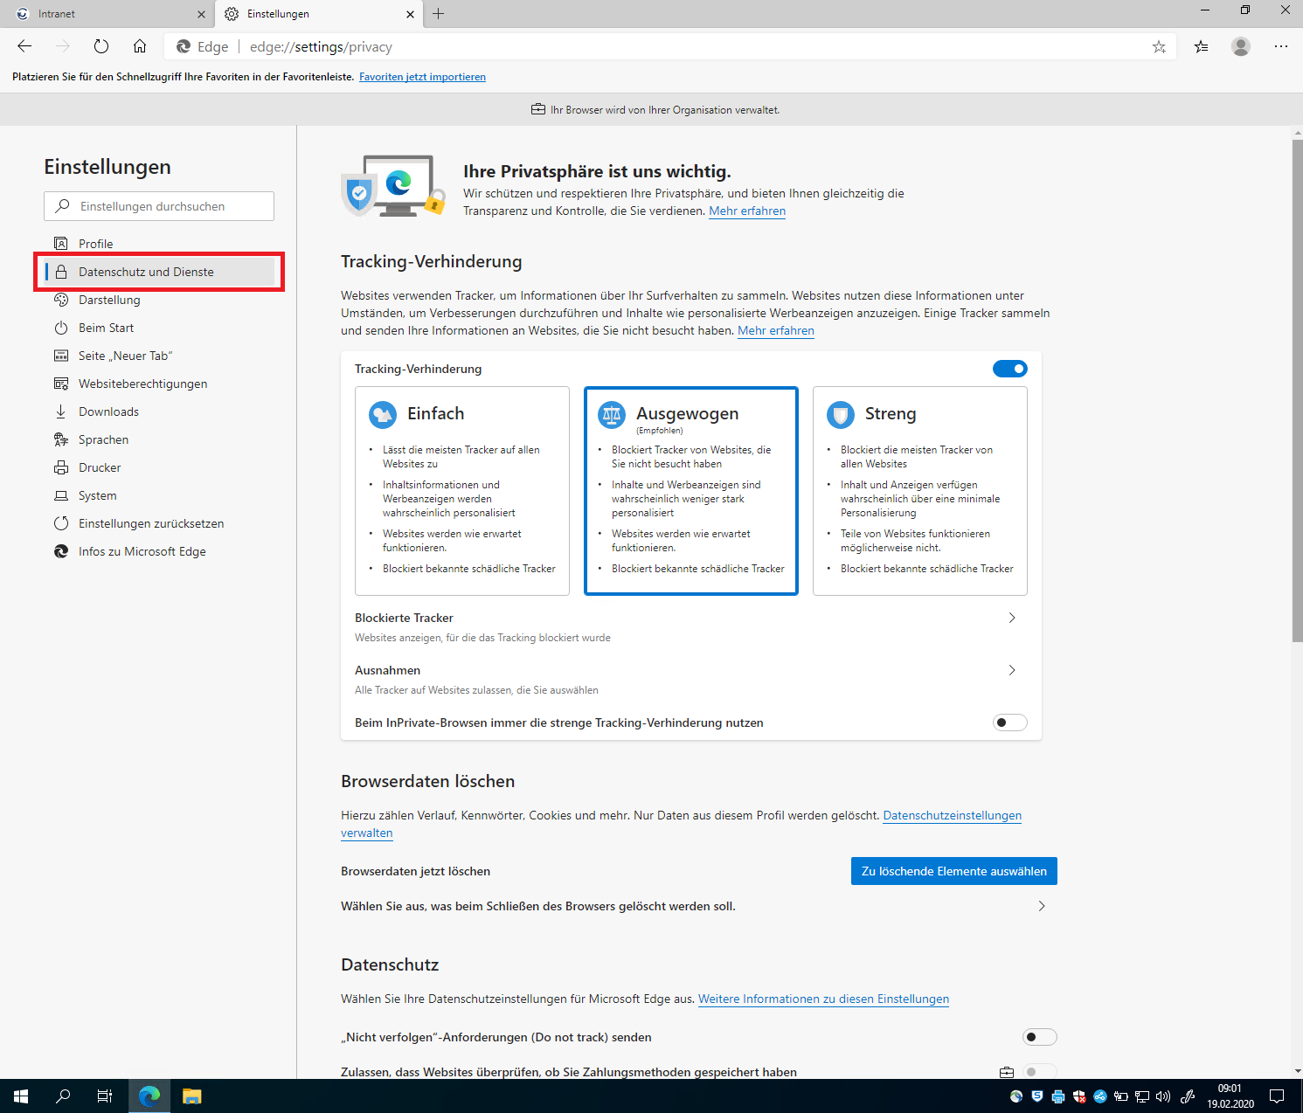Open a new tab with plus icon
The width and height of the screenshot is (1303, 1113).
tap(439, 14)
